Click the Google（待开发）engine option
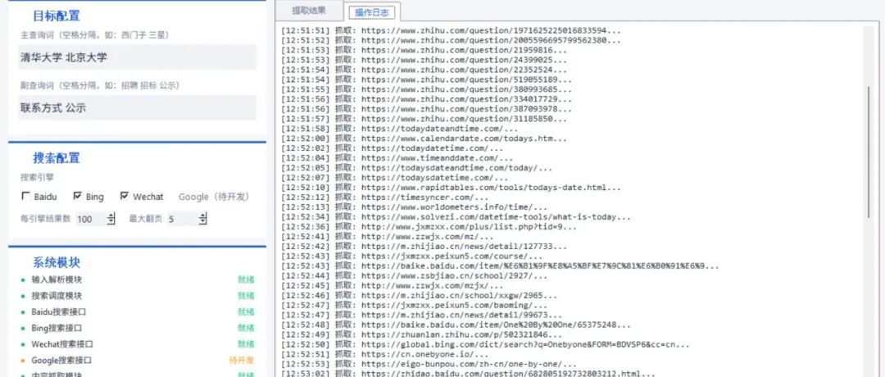Image resolution: width=885 pixels, height=377 pixels. pyautogui.click(x=213, y=197)
